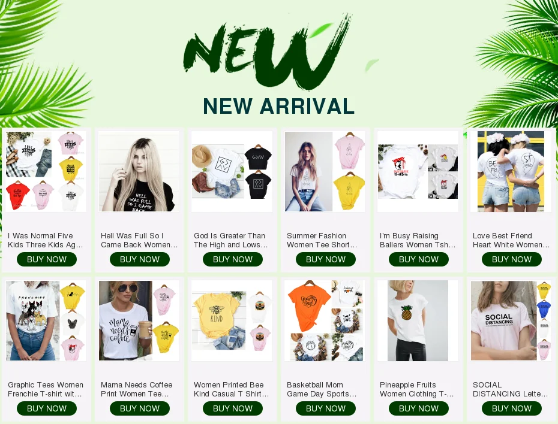Click BUY NOW under SOCIAL DISTANCING shirt
Screen dimensions: 558x424
click(x=512, y=408)
